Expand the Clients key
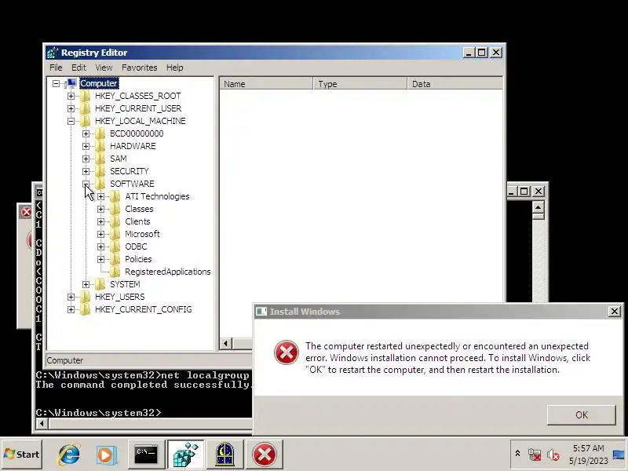This screenshot has width=628, height=471. tap(101, 221)
